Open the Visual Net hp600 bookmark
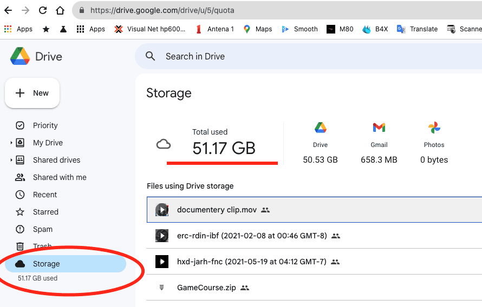Image resolution: width=482 pixels, height=307 pixels. point(149,29)
